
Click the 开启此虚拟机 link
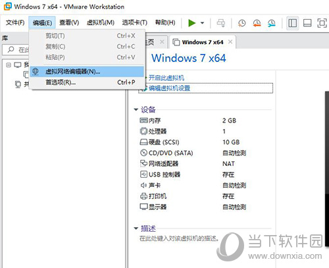tap(166, 78)
